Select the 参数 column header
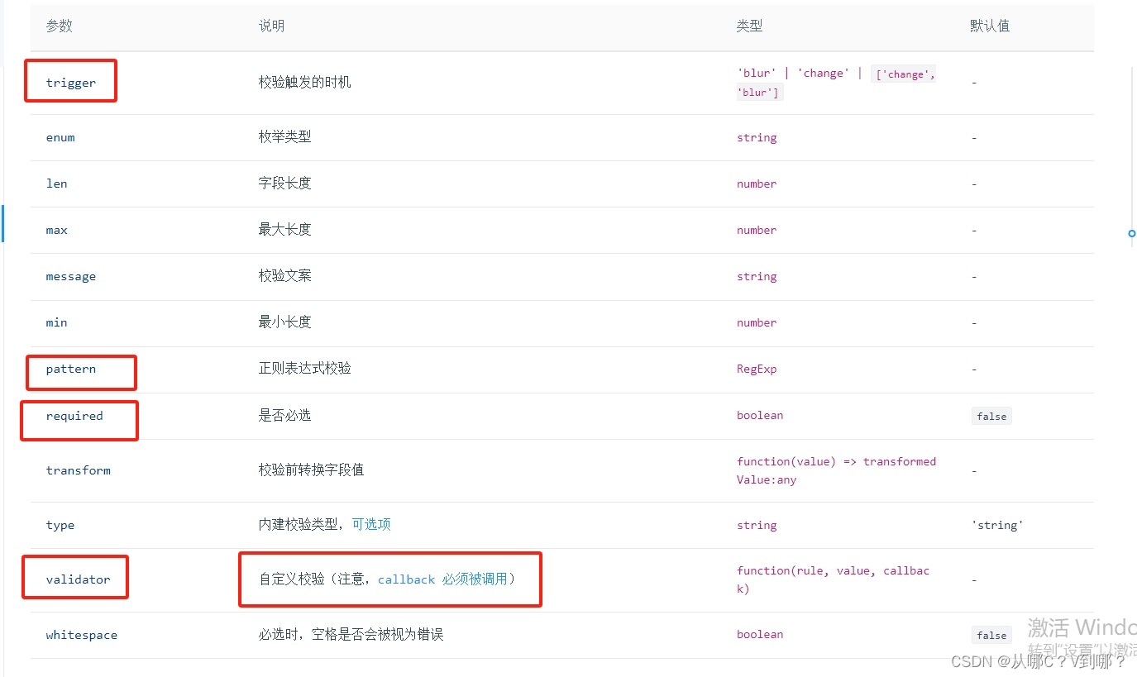1137x677 pixels. pyautogui.click(x=60, y=26)
